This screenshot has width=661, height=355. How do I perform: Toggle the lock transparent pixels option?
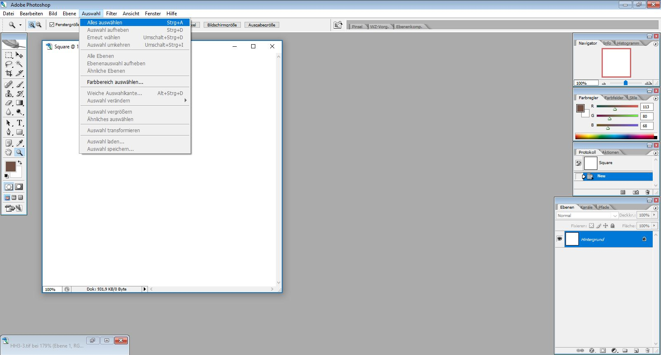pos(591,226)
